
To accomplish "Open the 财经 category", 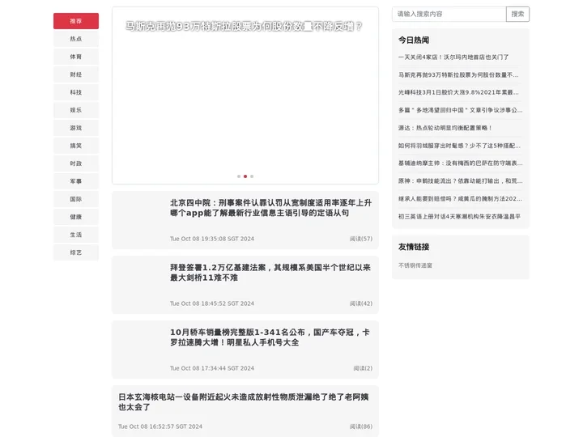I will (76, 74).
